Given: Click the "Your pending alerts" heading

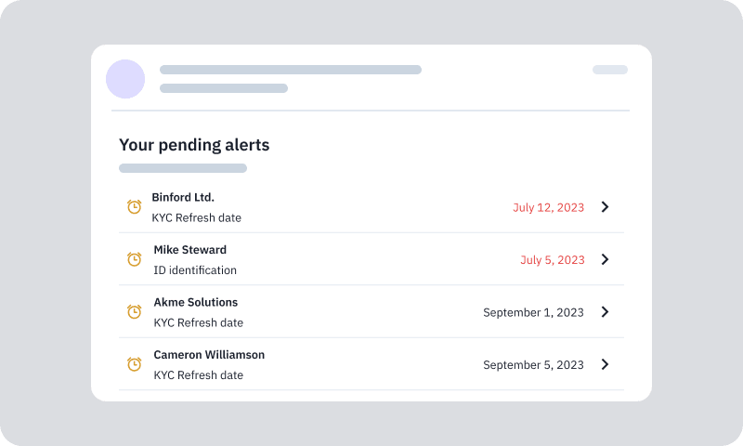Looking at the screenshot, I should [194, 145].
